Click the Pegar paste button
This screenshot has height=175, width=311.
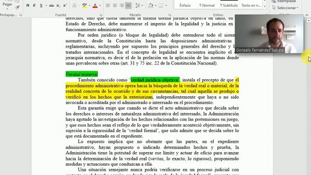click(x=7, y=4)
